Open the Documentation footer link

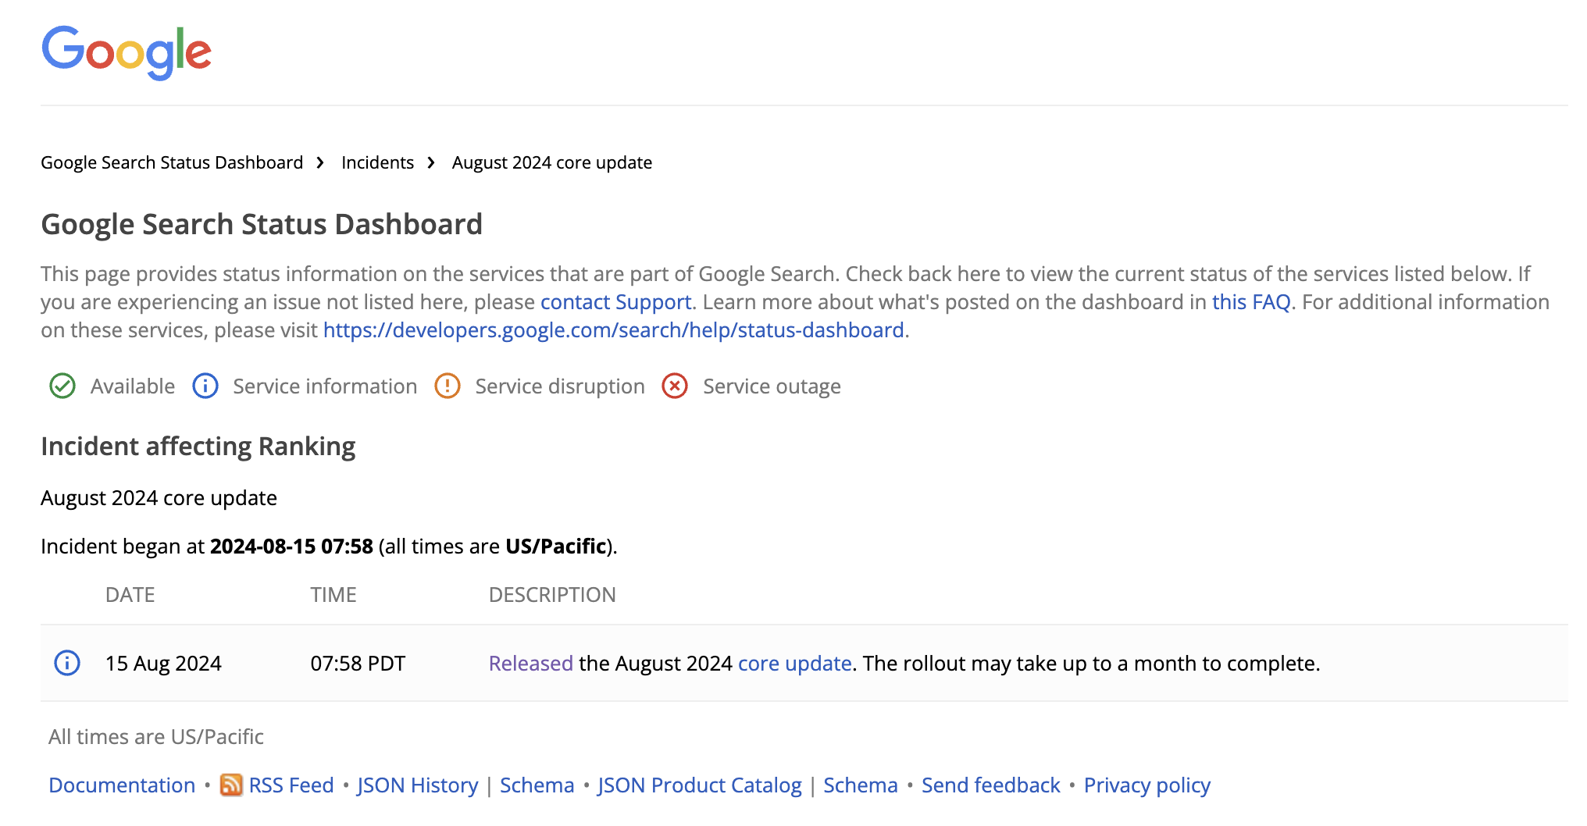[121, 785]
